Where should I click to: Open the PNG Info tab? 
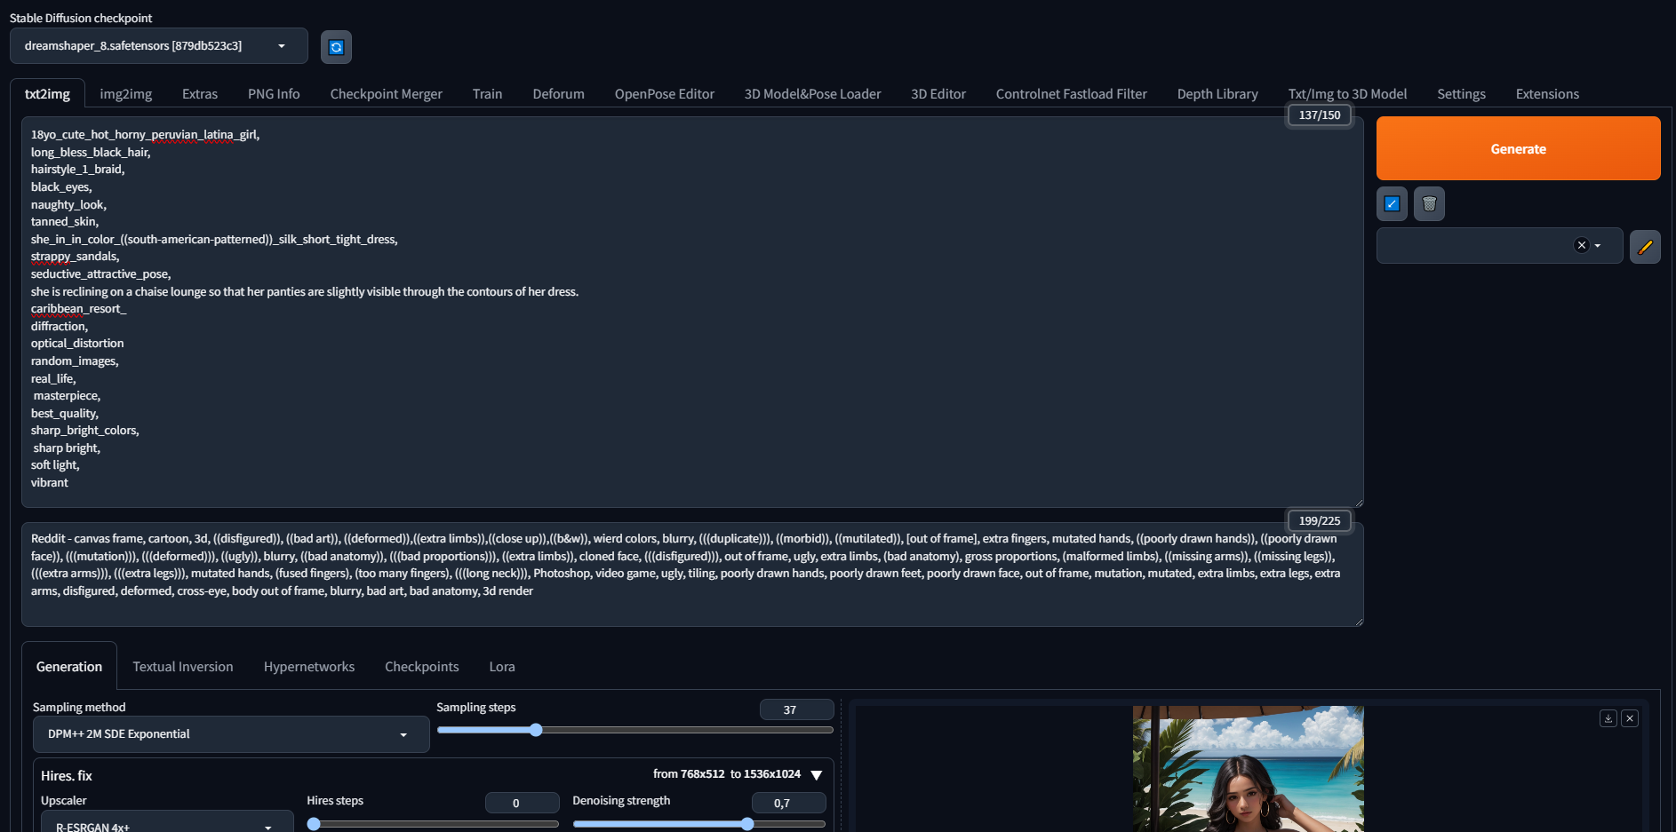274,94
